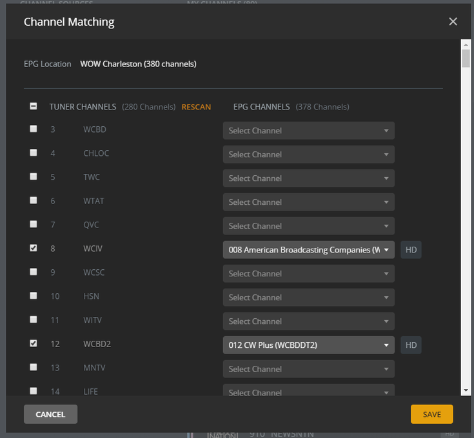Click the HD badge for WCIV
474x438 pixels.
411,250
